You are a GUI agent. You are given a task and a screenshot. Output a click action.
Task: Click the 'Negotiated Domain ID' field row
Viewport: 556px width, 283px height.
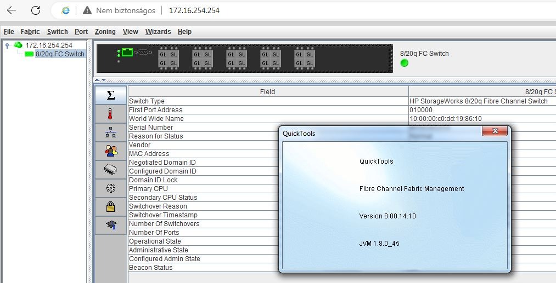click(x=204, y=163)
